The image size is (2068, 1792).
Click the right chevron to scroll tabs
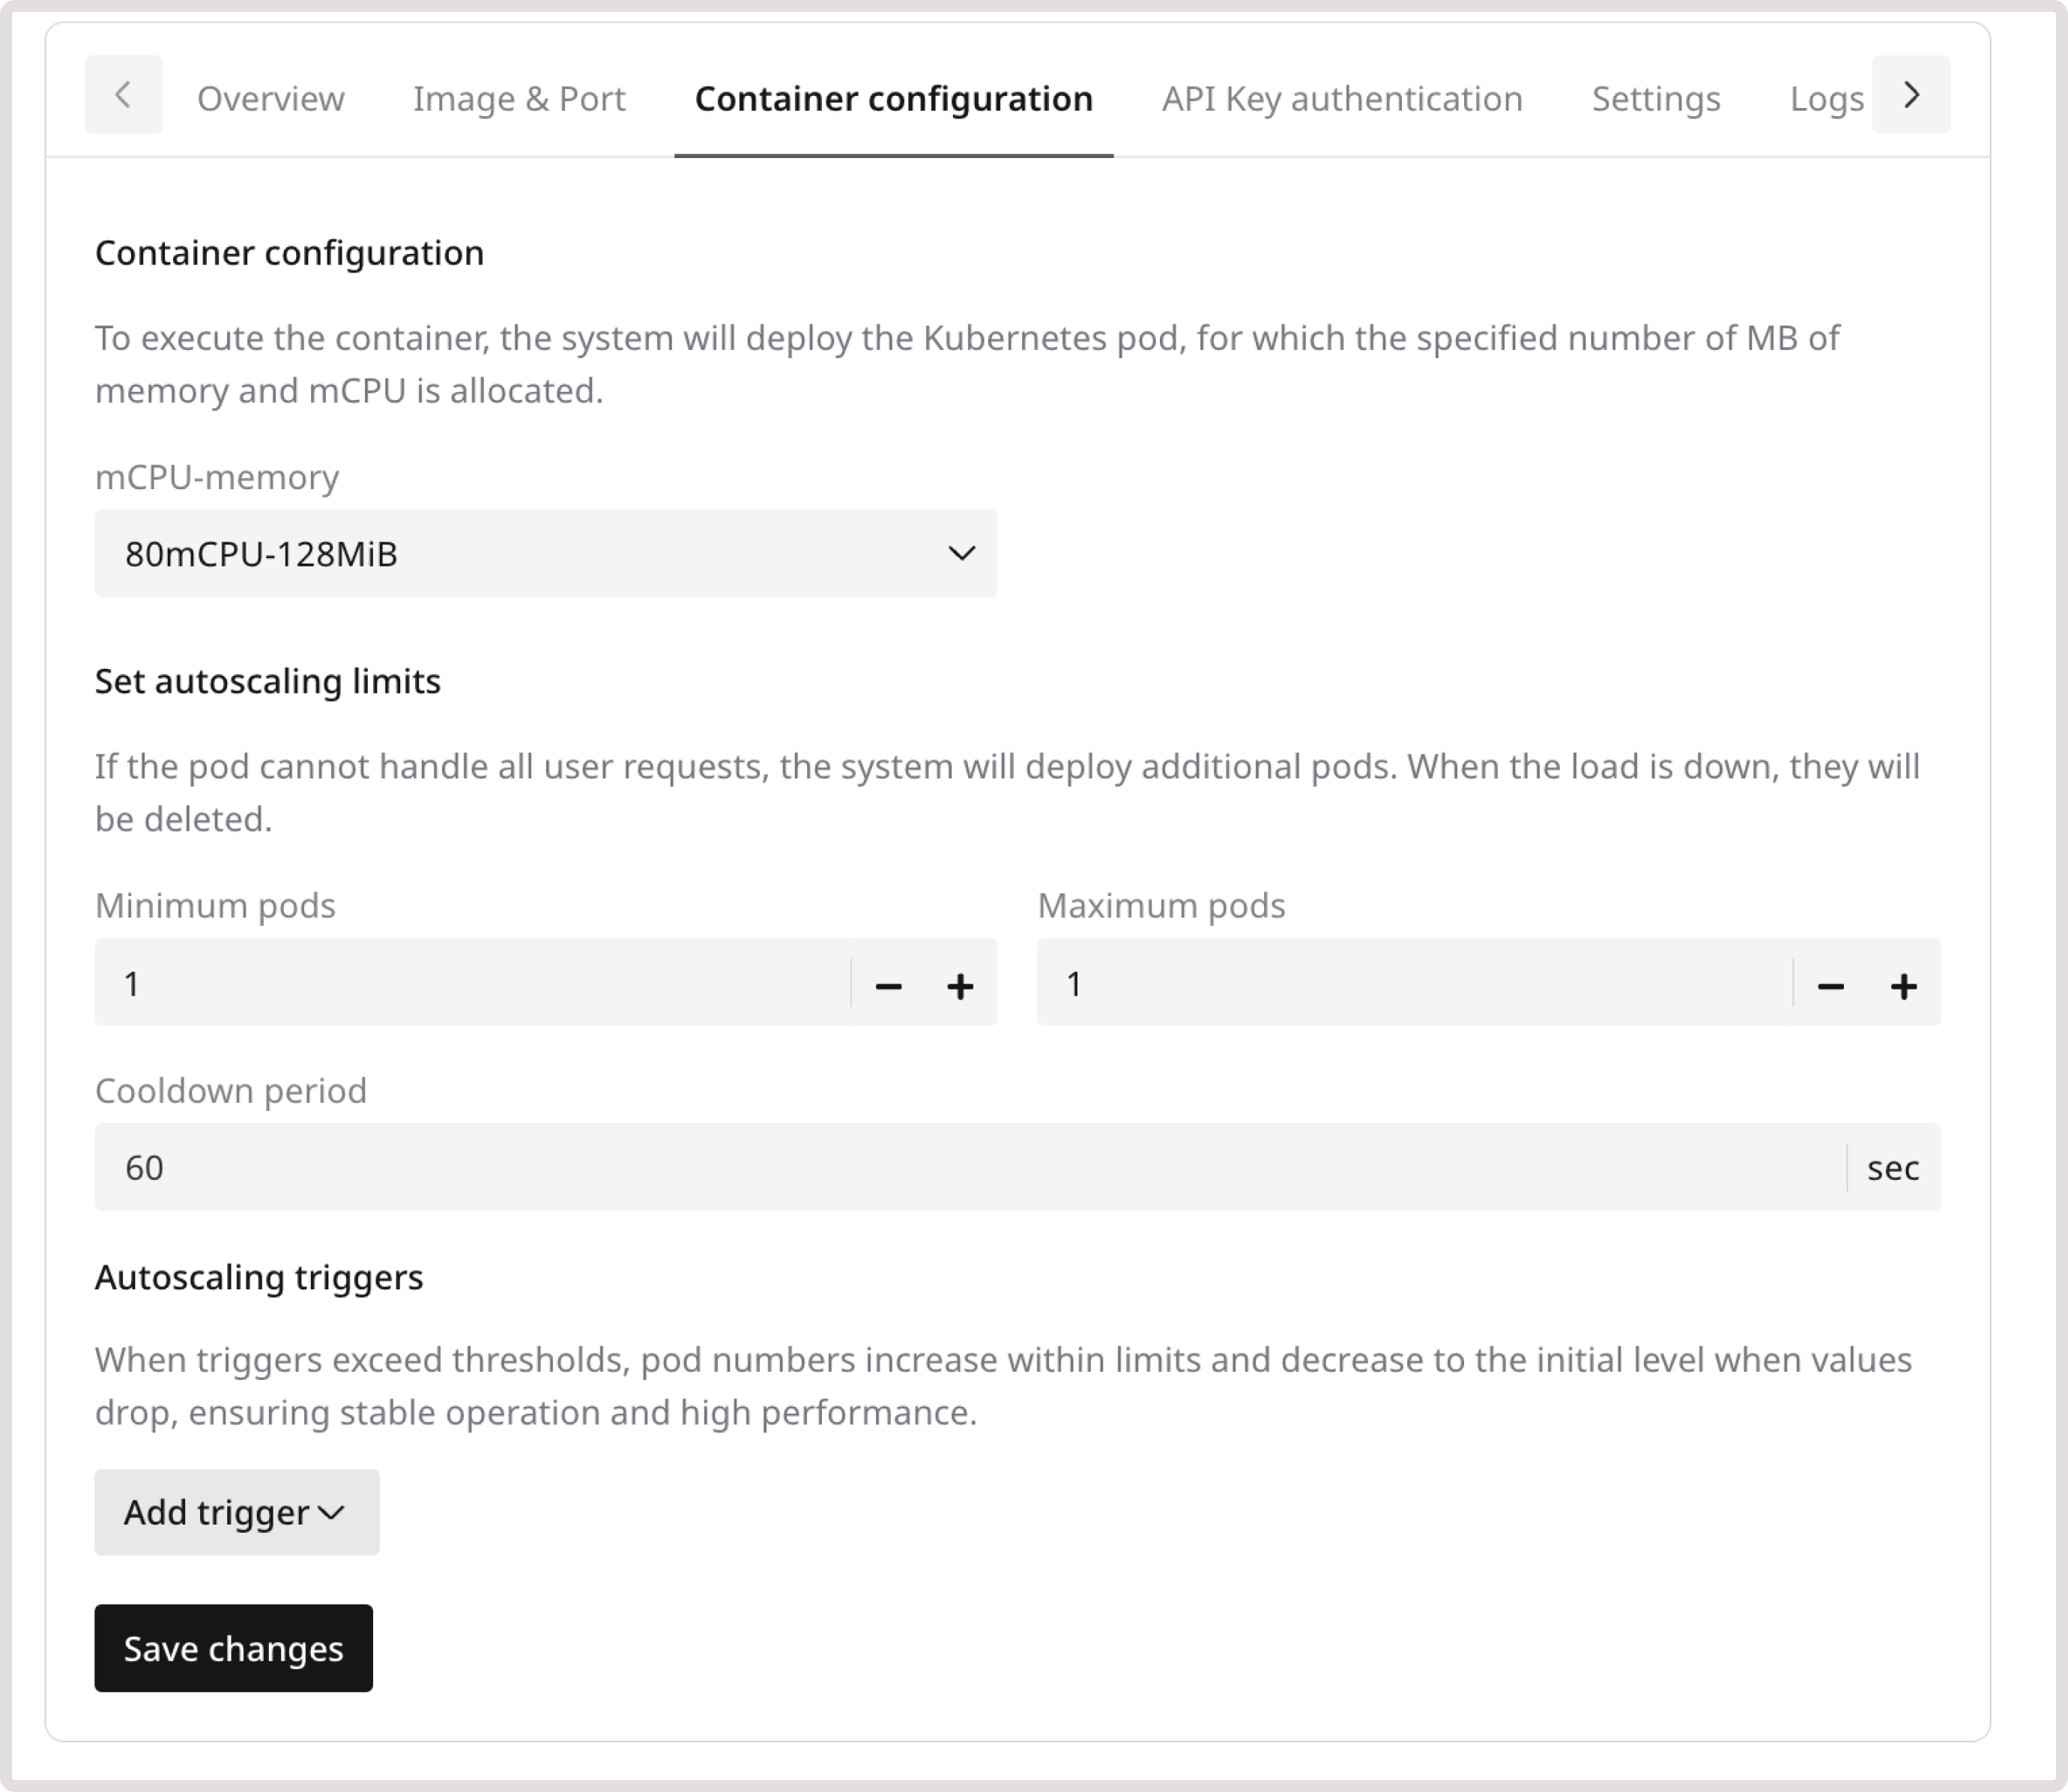(1911, 96)
